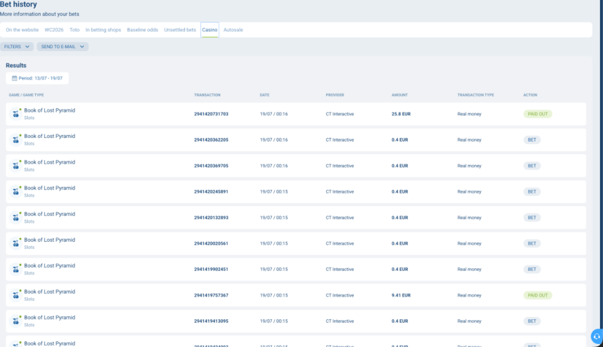
Task: Click transaction number 2941419902451
Action: pyautogui.click(x=211, y=269)
